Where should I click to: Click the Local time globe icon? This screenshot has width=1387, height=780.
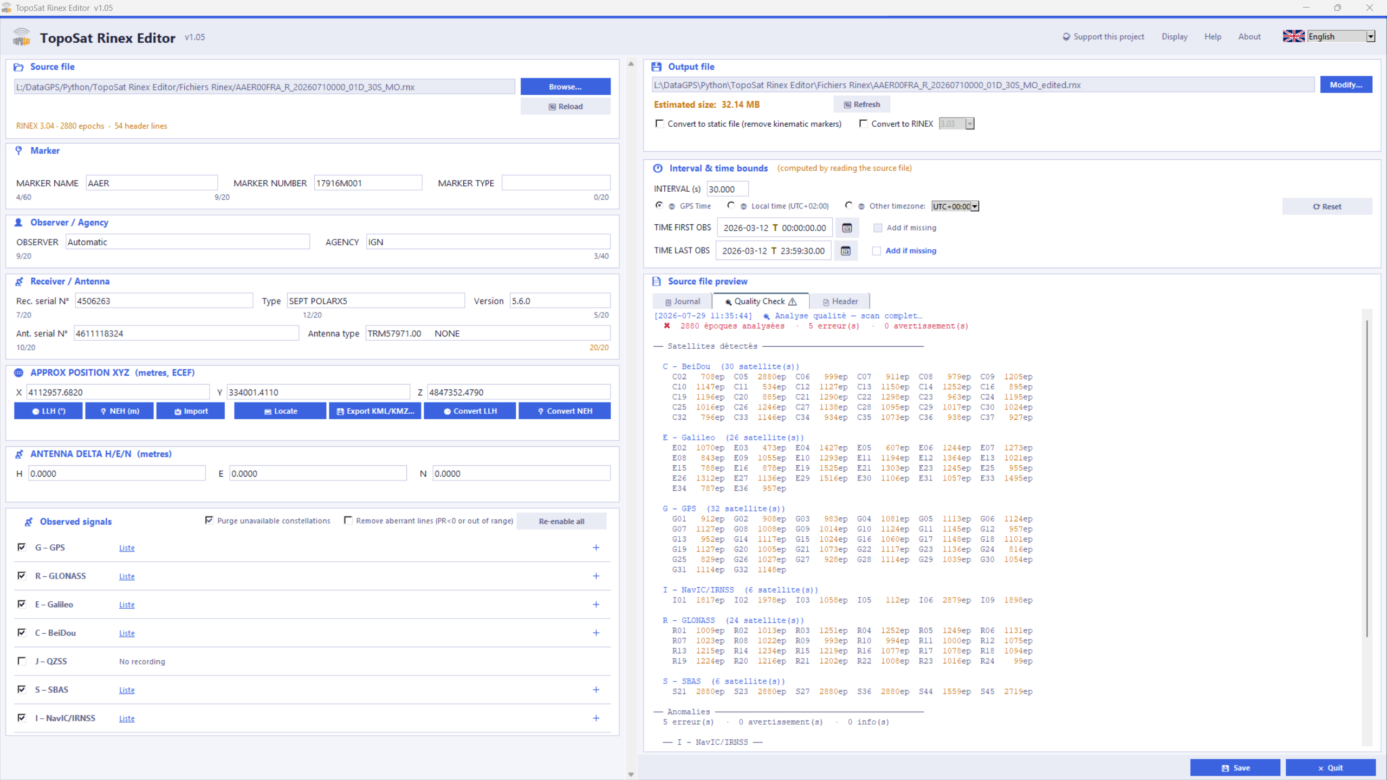pyautogui.click(x=744, y=206)
